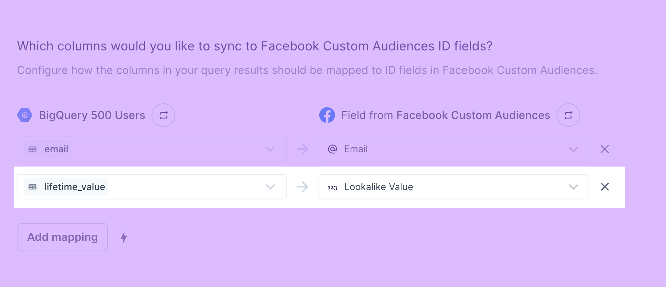Viewport: 666px width, 287px height.
Task: Refresh the BigQuery 500 Users columns
Action: click(x=163, y=115)
